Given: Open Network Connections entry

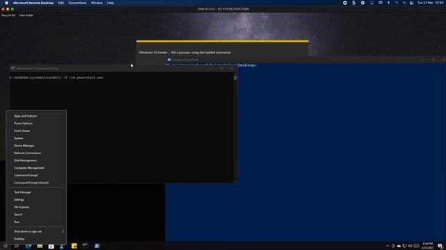Looking at the screenshot, I should [x=36, y=153].
